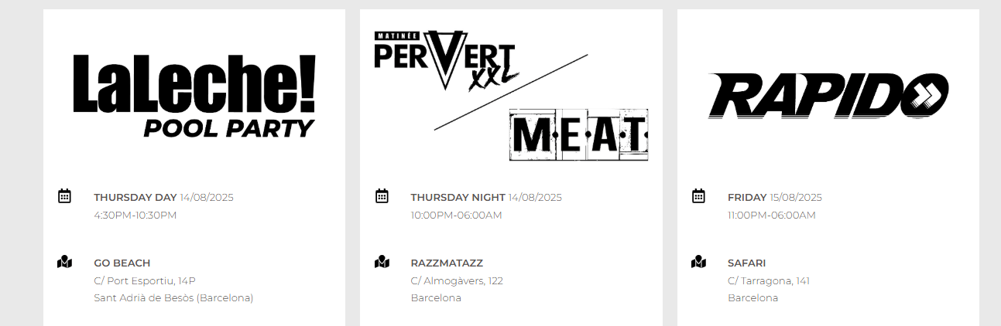Click the Friday 15/08/2025 date text
Image resolution: width=1001 pixels, height=326 pixels.
click(775, 197)
